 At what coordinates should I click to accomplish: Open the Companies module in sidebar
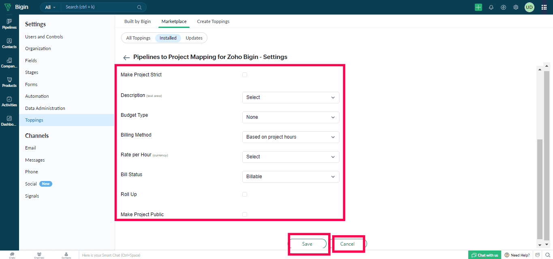(x=9, y=63)
